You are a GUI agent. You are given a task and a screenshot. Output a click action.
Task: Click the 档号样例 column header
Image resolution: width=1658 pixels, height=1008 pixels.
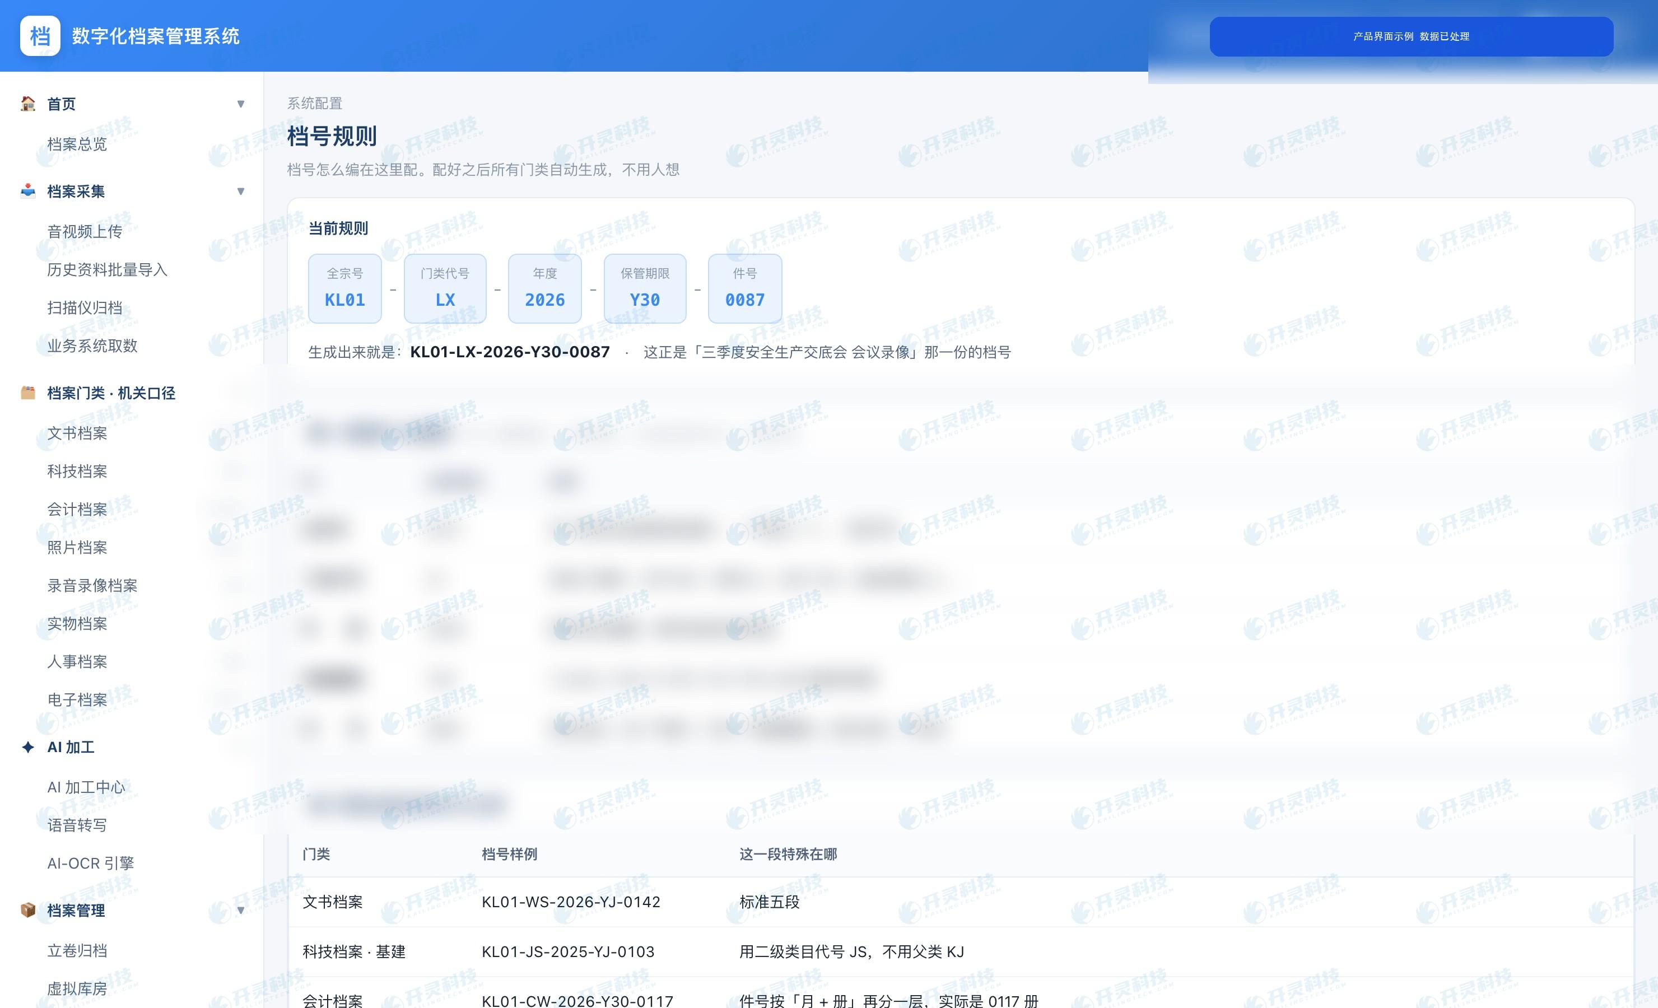(x=509, y=854)
